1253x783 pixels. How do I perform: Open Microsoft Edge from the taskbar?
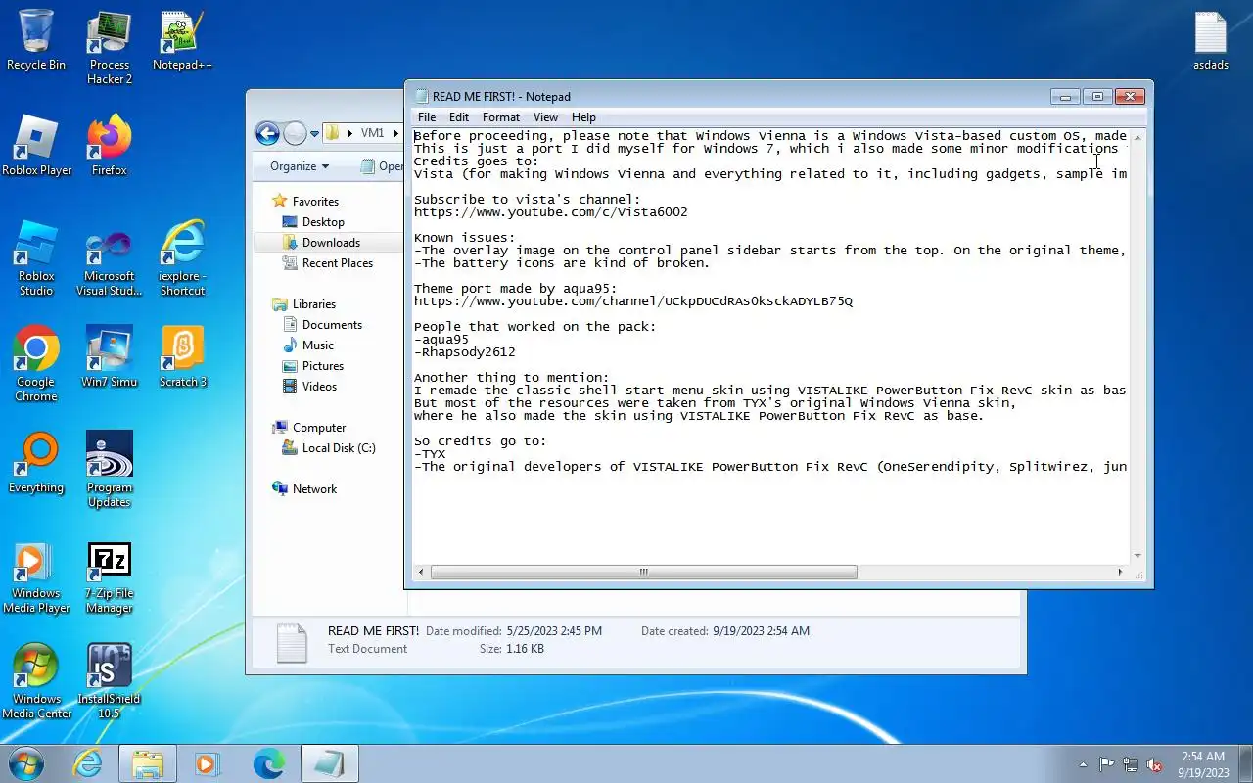pyautogui.click(x=268, y=763)
